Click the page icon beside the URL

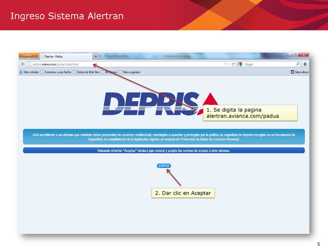29,64
